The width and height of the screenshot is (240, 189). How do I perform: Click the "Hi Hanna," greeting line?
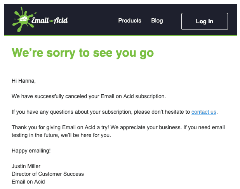click(24, 81)
